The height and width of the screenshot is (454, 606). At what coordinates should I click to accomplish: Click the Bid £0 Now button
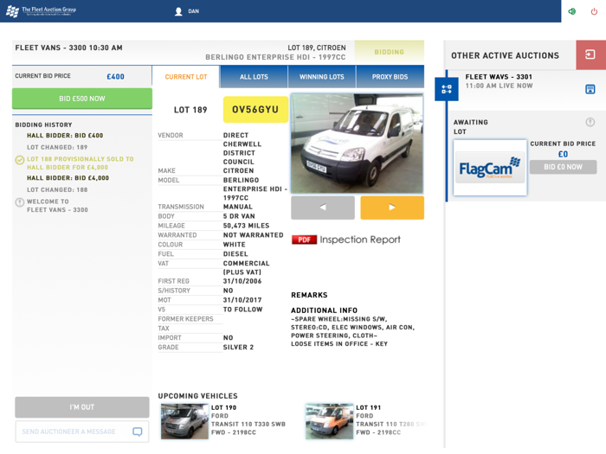click(563, 167)
